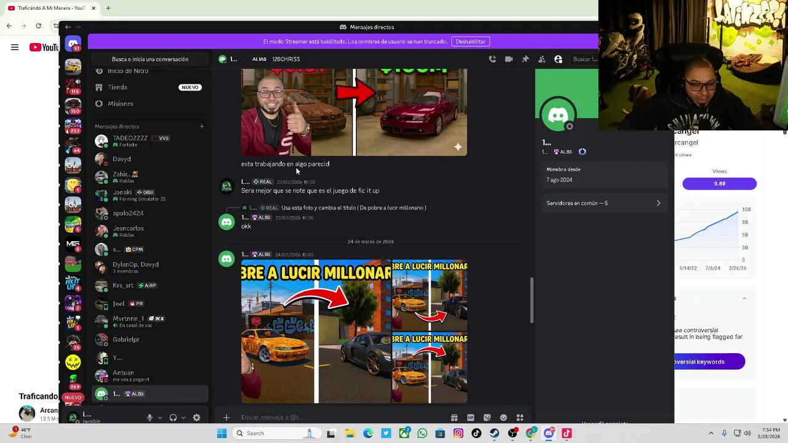Image resolution: width=788 pixels, height=443 pixels.
Task: Open the GIF picker
Action: (x=470, y=417)
